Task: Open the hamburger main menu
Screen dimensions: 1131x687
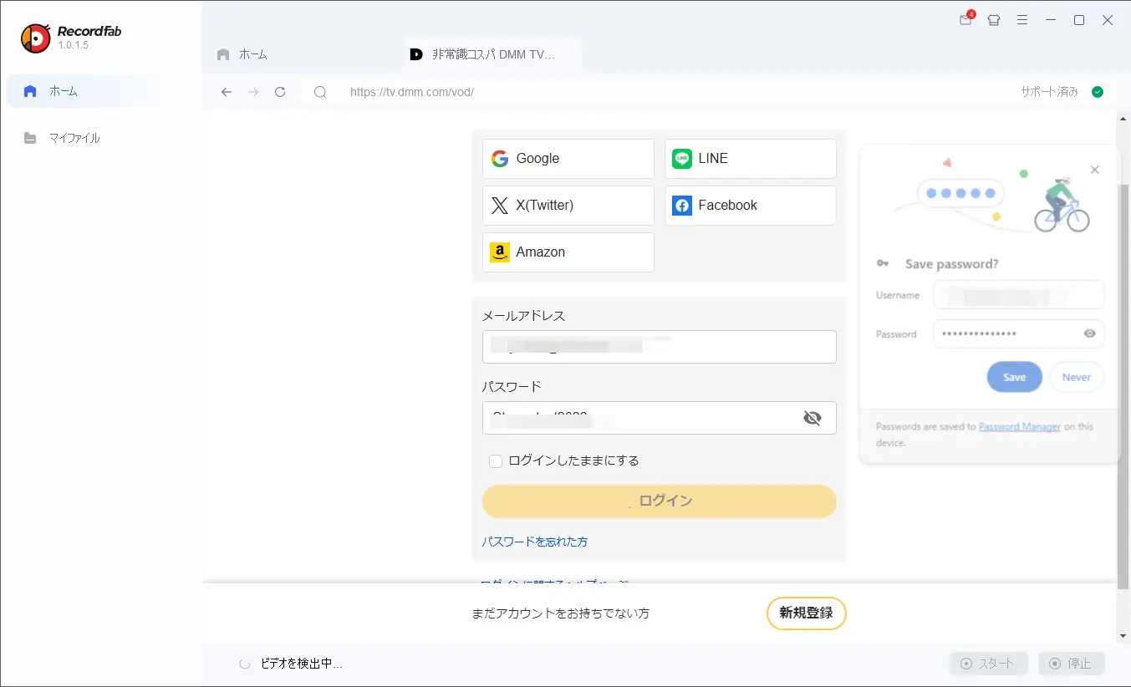Action: [1021, 20]
